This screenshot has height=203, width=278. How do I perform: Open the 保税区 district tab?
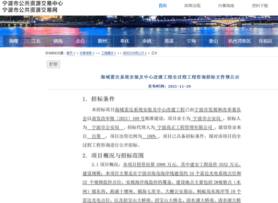pyautogui.click(x=266, y=41)
